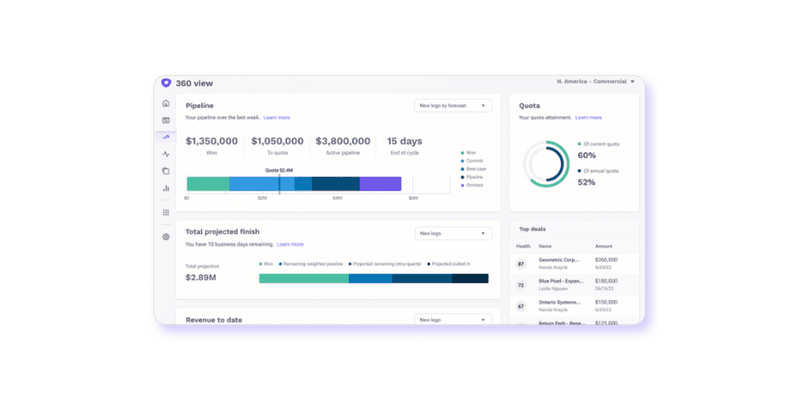Click the highlighted trending chart sidebar icon
Image resolution: width=799 pixels, height=399 pixels.
(165, 137)
